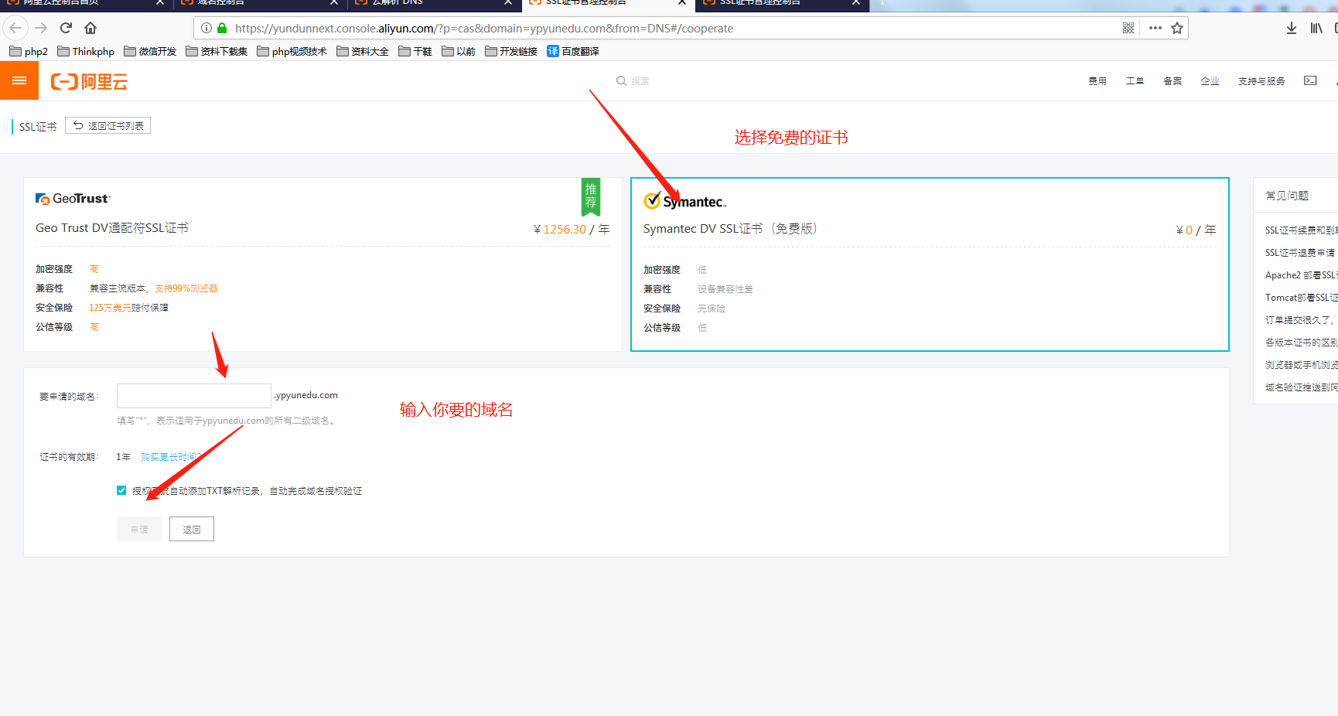This screenshot has height=716, width=1338.
Task: Open the browser home page
Action: coord(90,29)
